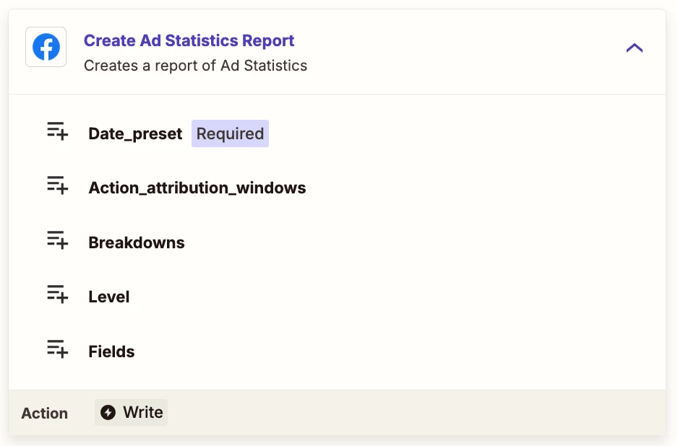Screen dimensions: 678x446
Task: Select the Action_attribution_windows field label
Action: click(197, 188)
